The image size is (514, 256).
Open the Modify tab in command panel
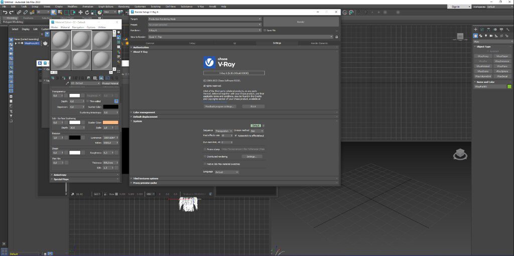click(x=482, y=30)
